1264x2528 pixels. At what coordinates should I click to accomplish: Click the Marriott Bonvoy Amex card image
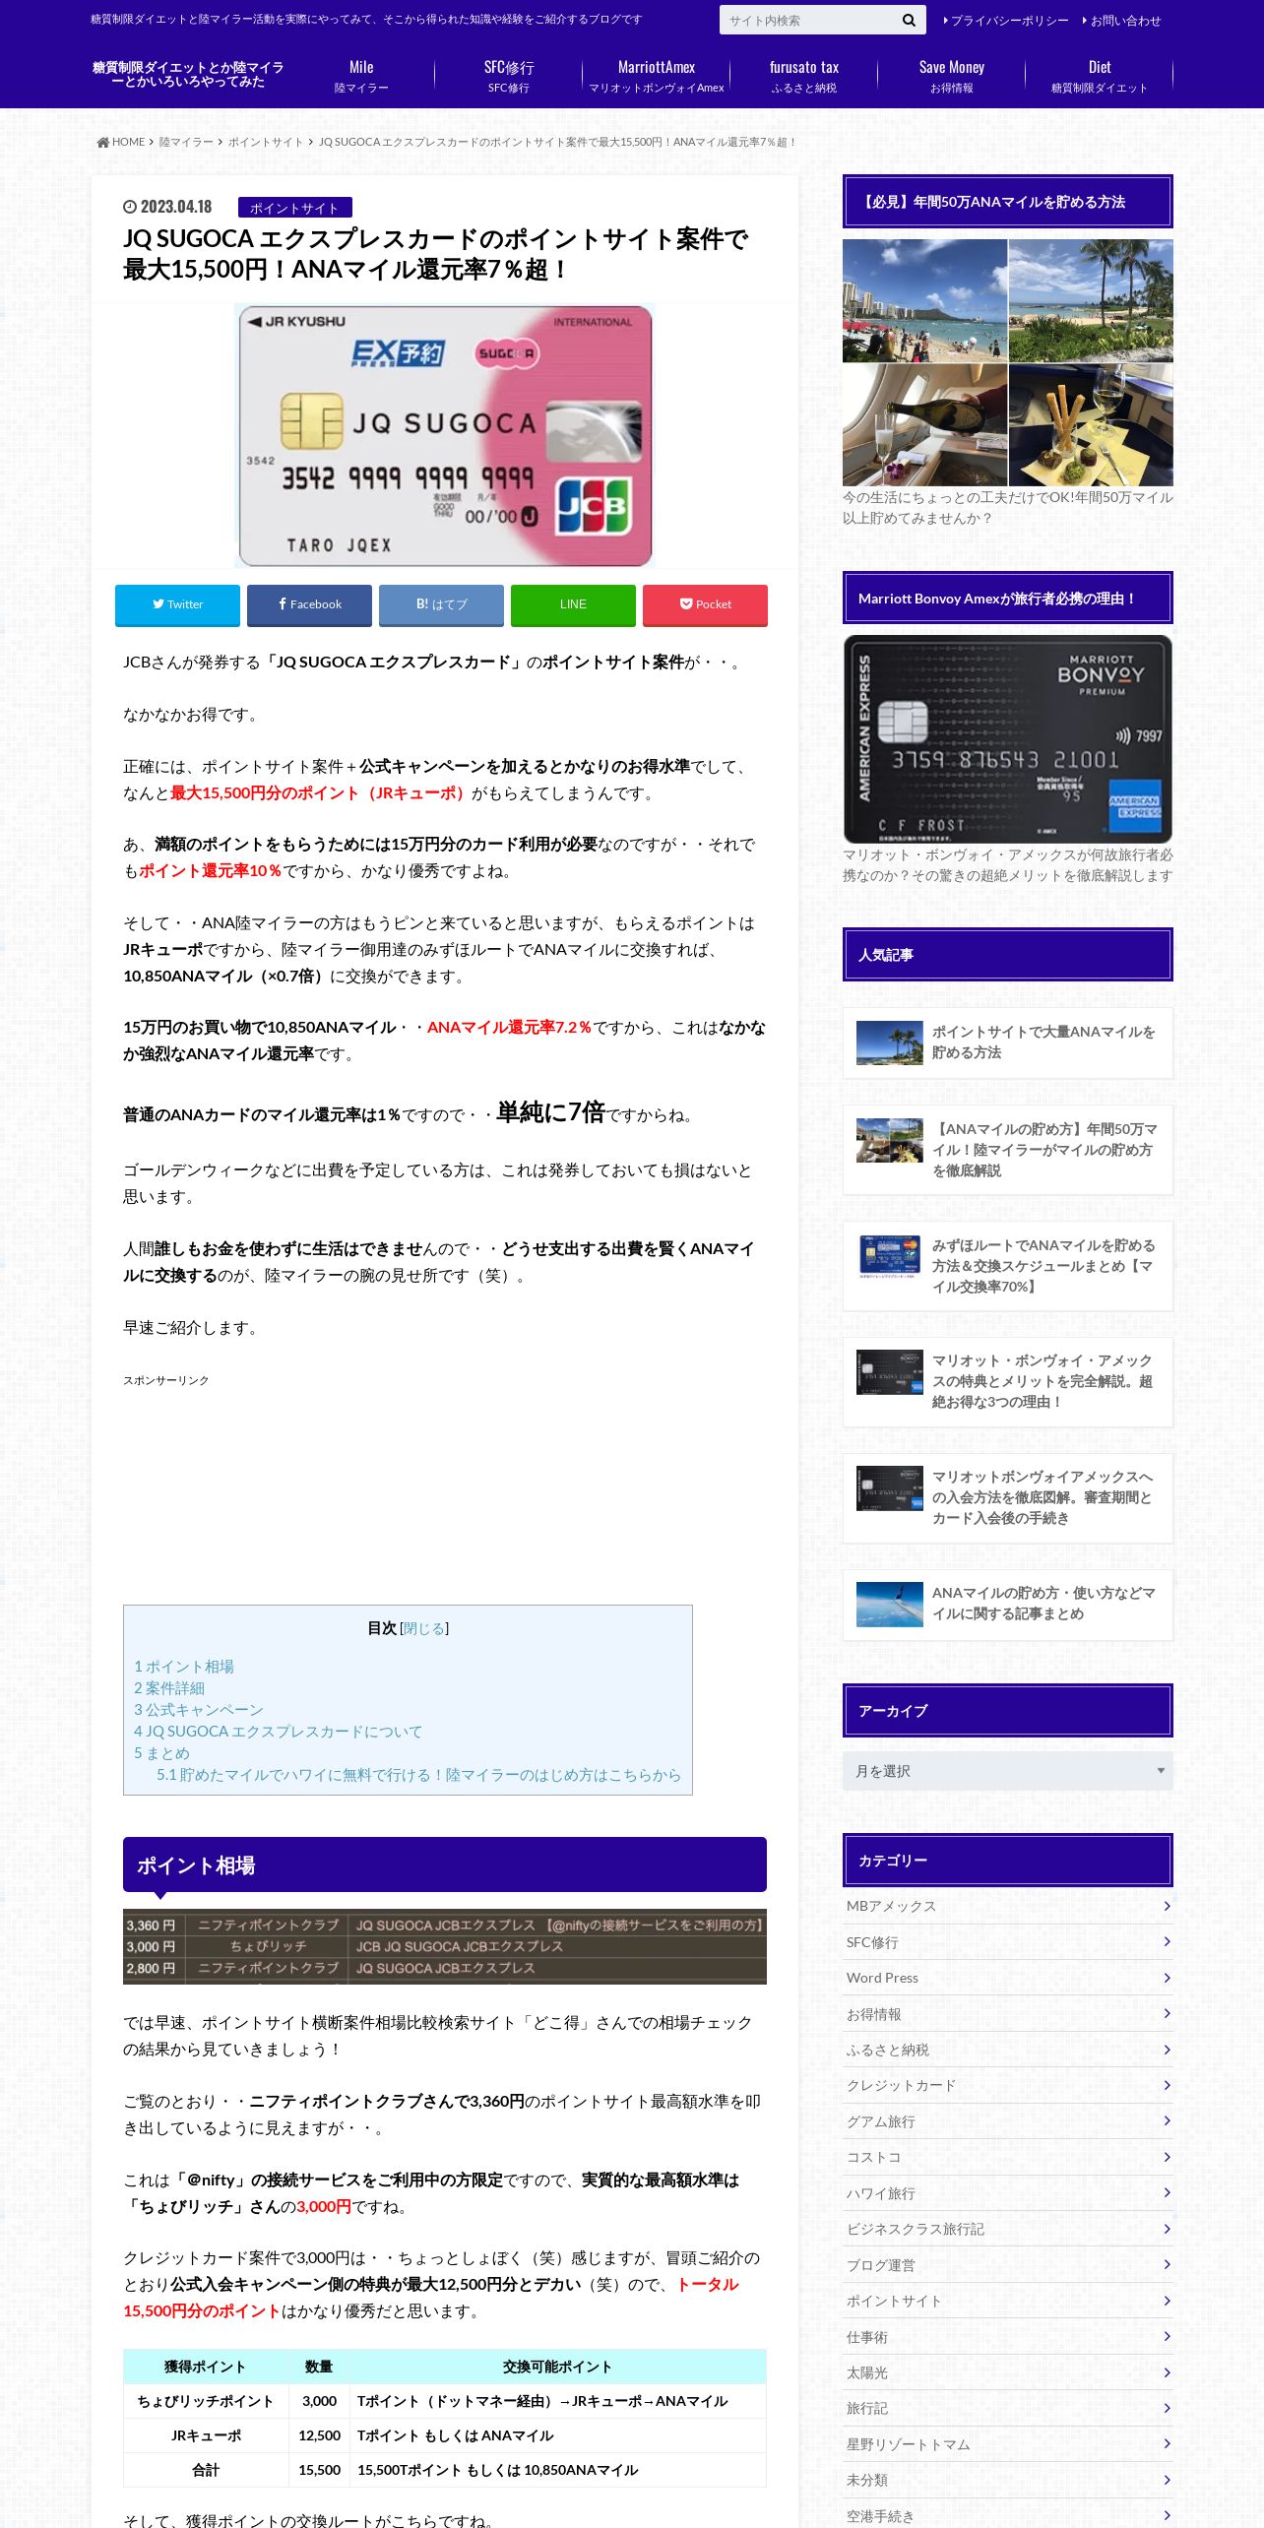[x=1007, y=738]
